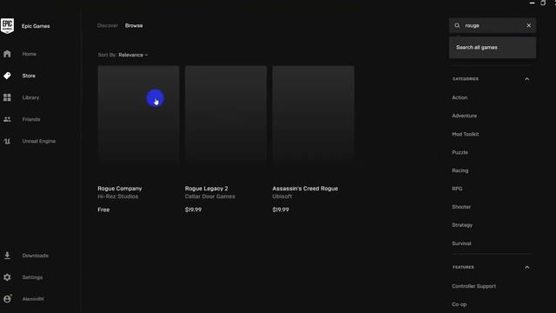This screenshot has width=556, height=313.
Task: Go to Home in sidebar
Action: tap(29, 54)
